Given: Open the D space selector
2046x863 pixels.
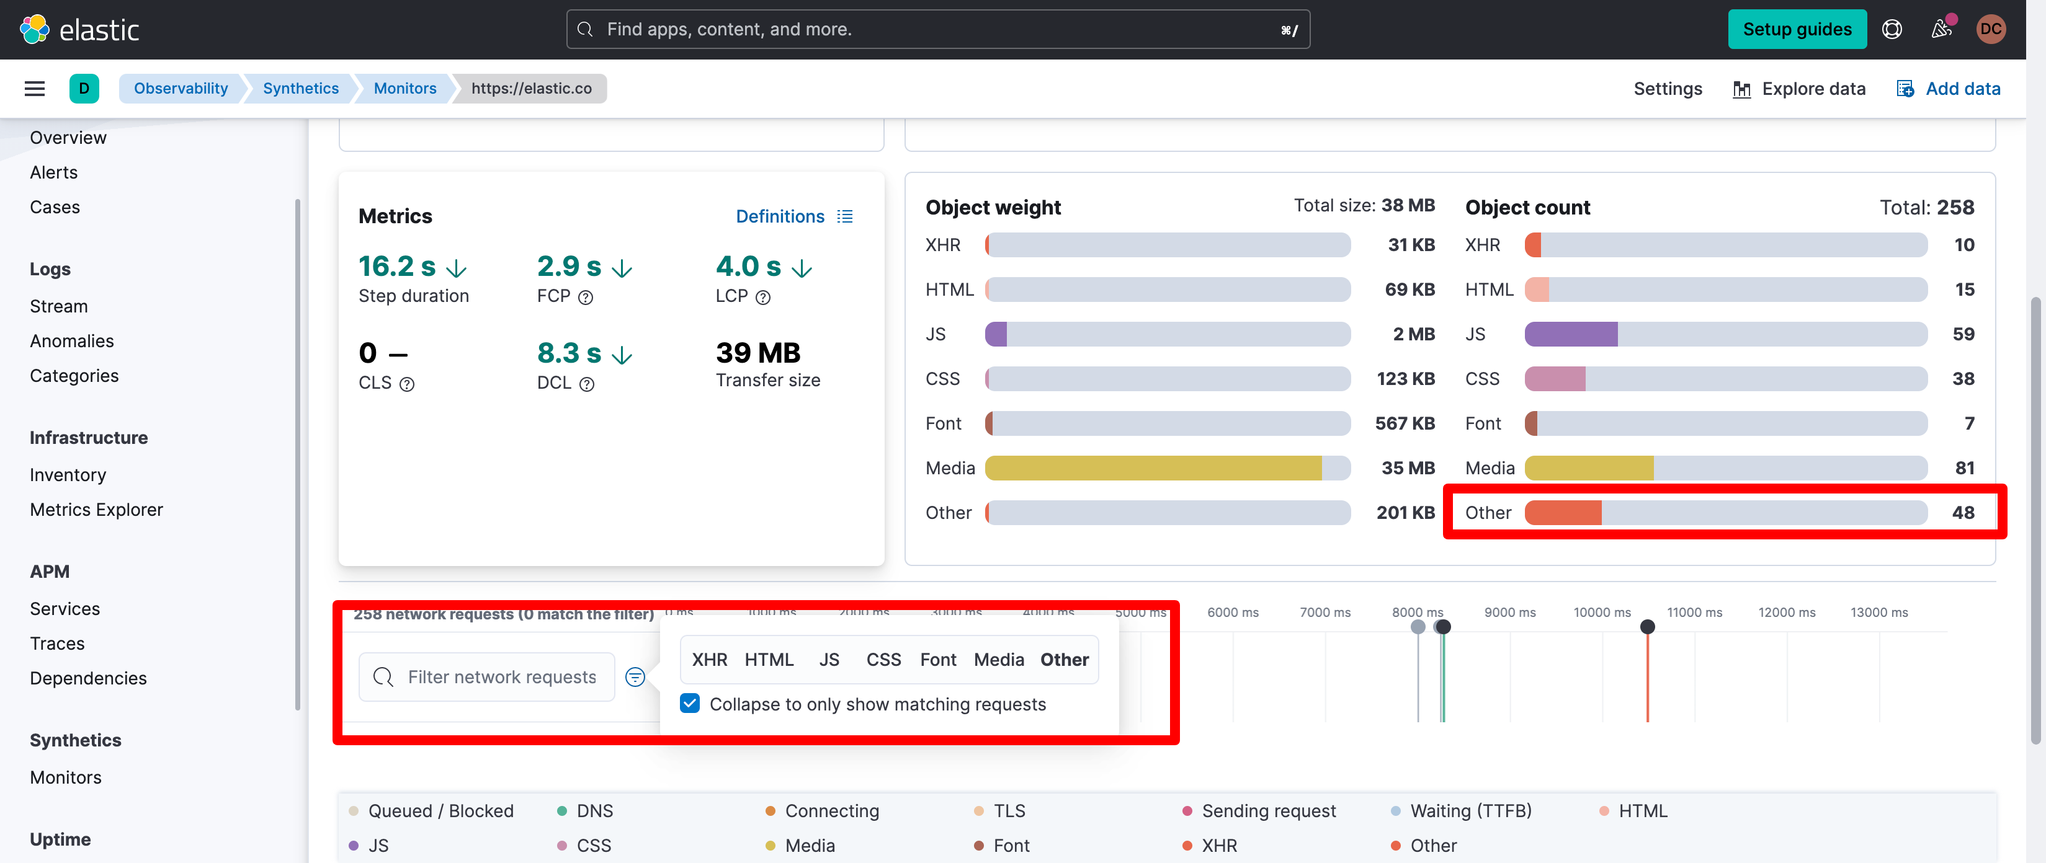Looking at the screenshot, I should click(x=85, y=88).
